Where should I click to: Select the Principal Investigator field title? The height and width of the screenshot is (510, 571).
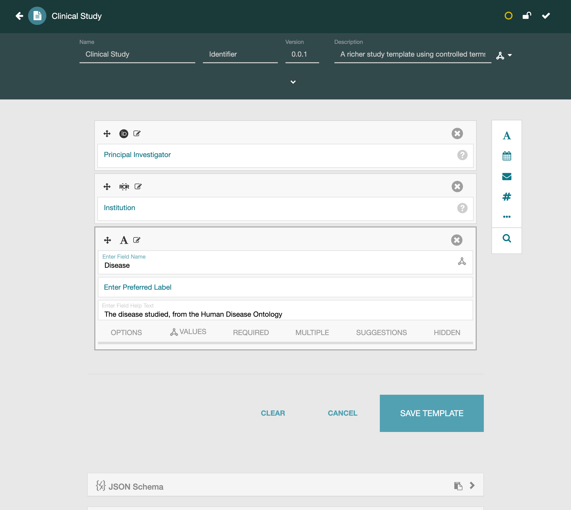pos(137,155)
